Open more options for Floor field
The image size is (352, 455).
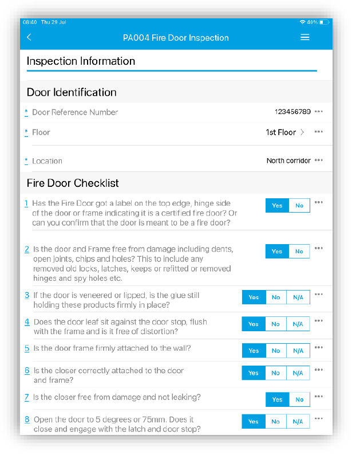319,132
